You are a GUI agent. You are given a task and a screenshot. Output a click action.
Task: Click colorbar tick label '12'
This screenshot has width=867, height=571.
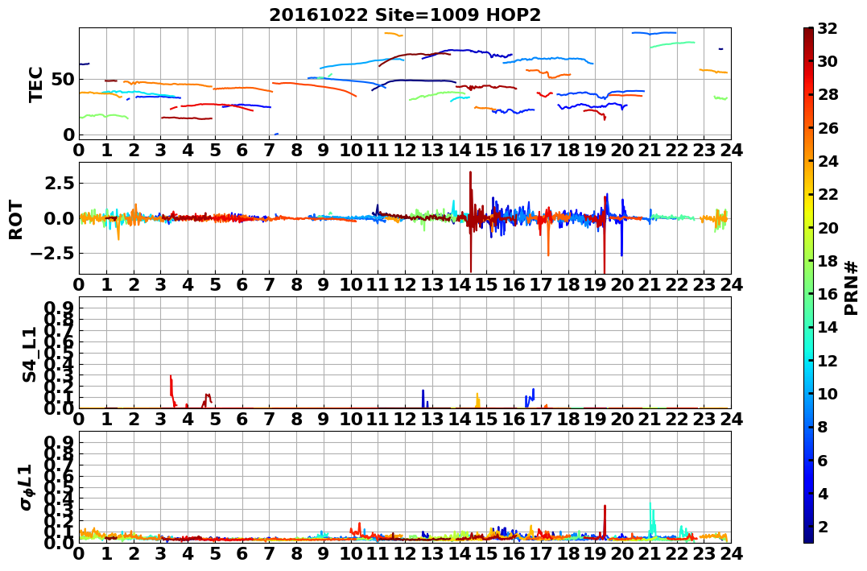tap(828, 360)
